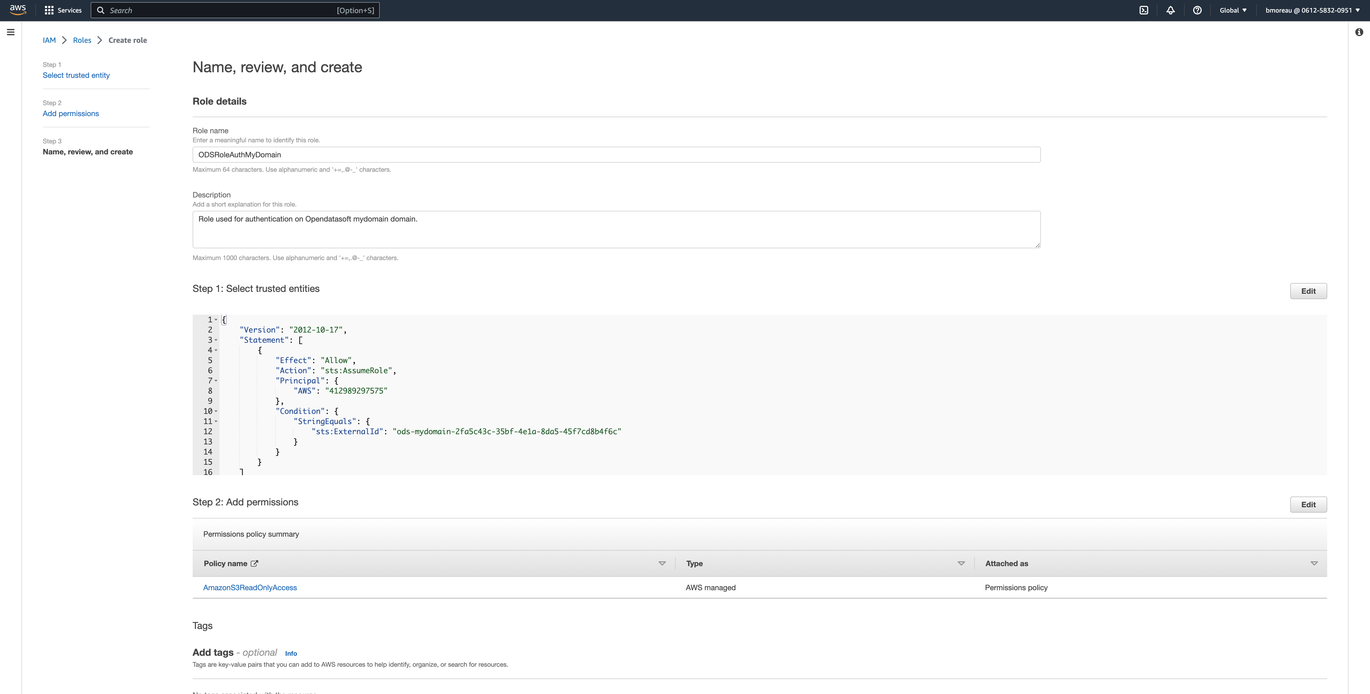Sort by the Attached as column arrow
This screenshot has height=694, width=1370.
pyautogui.click(x=1314, y=564)
